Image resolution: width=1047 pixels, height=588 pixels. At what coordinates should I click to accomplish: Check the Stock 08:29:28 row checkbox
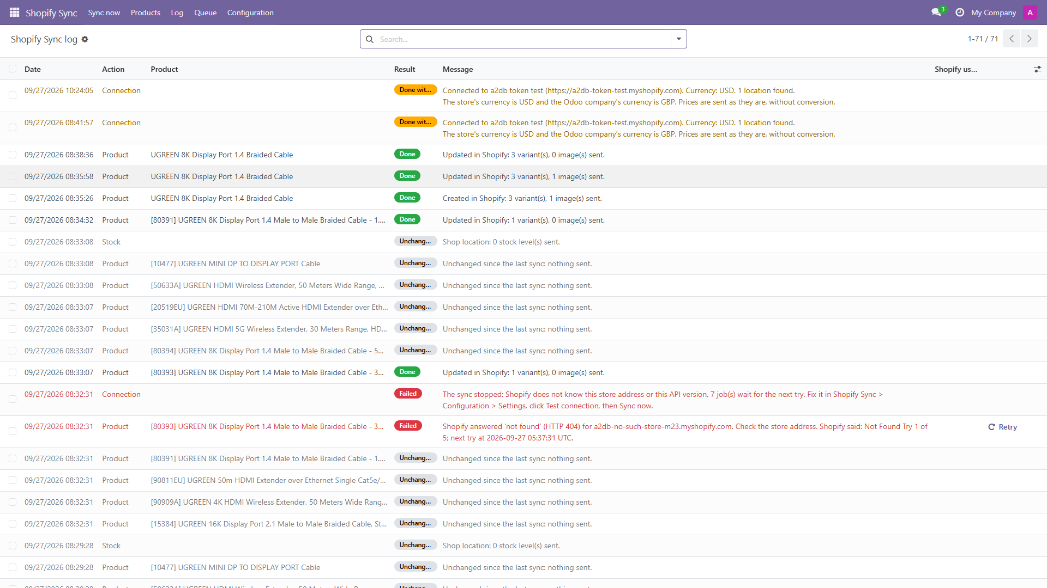[x=13, y=546]
